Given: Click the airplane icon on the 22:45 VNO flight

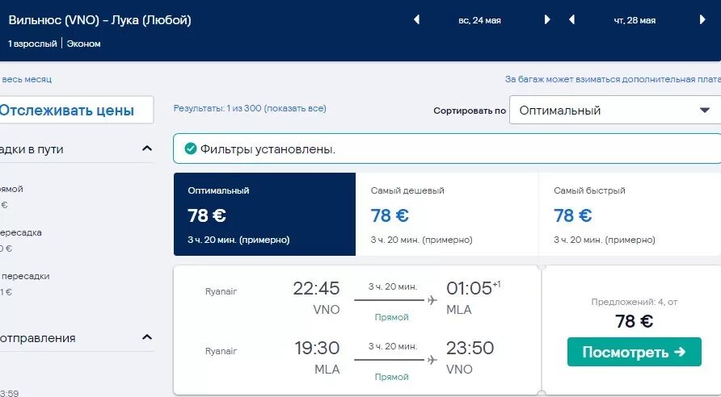Looking at the screenshot, I should pyautogui.click(x=432, y=300).
